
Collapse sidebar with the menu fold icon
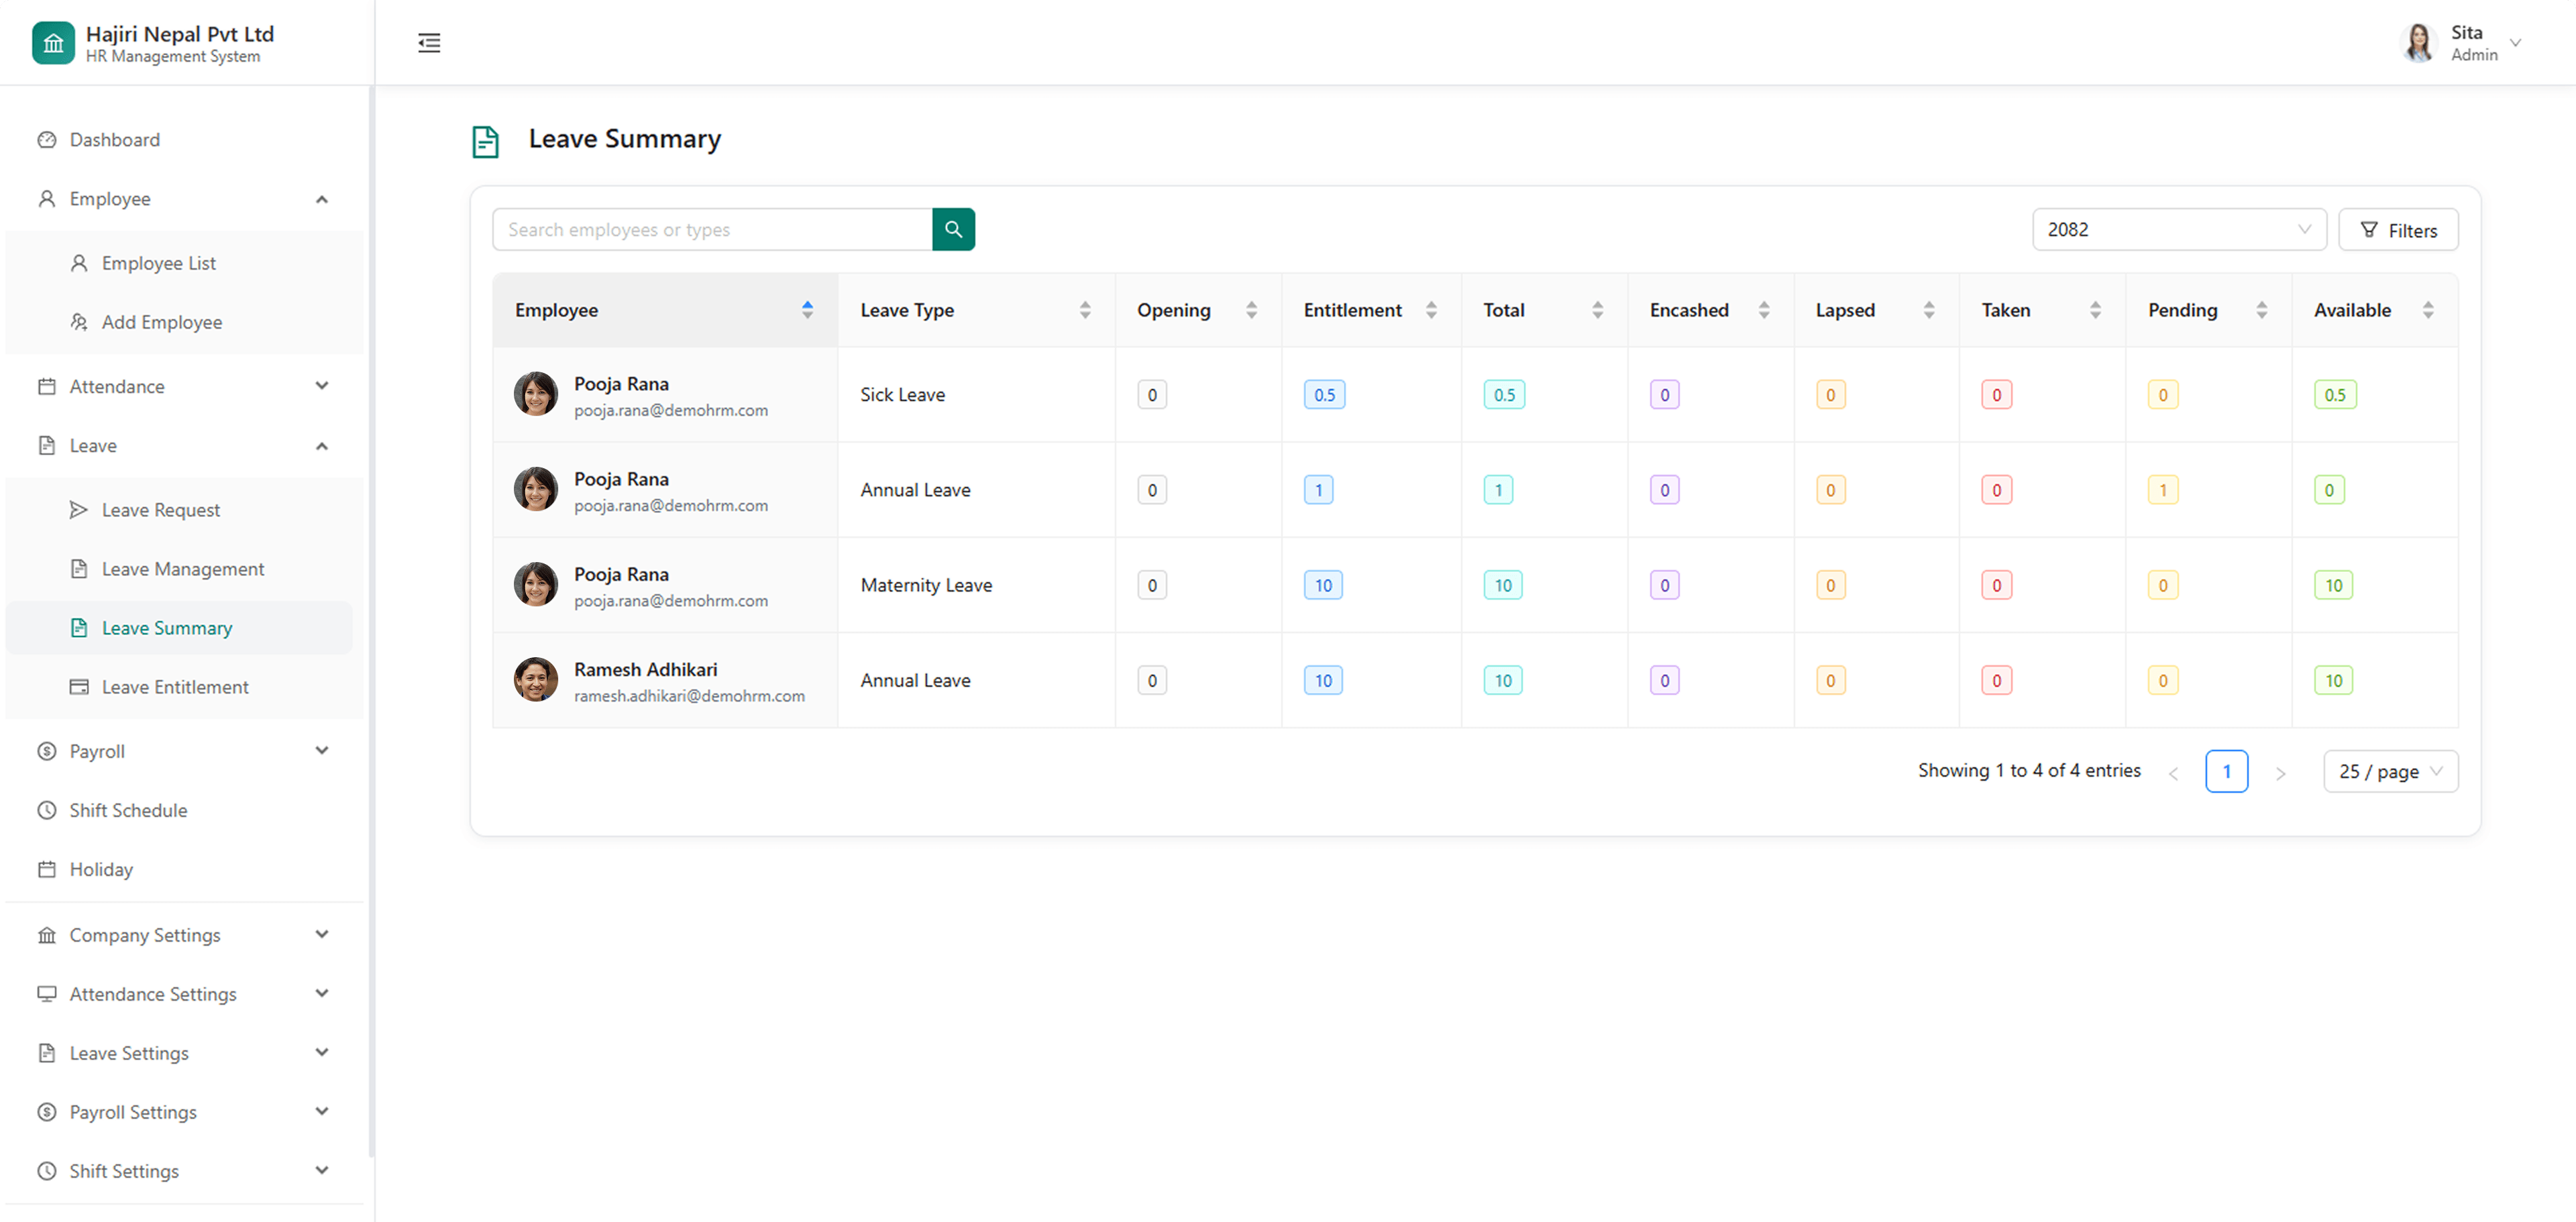429,42
